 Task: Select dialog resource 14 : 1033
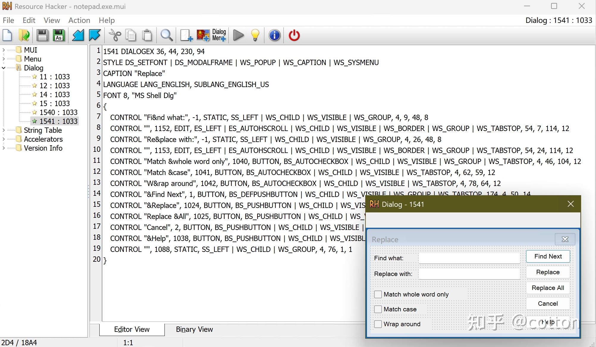[55, 94]
